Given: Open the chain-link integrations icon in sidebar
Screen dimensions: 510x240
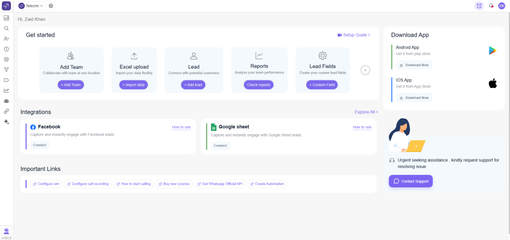Looking at the screenshot, I should point(6,111).
